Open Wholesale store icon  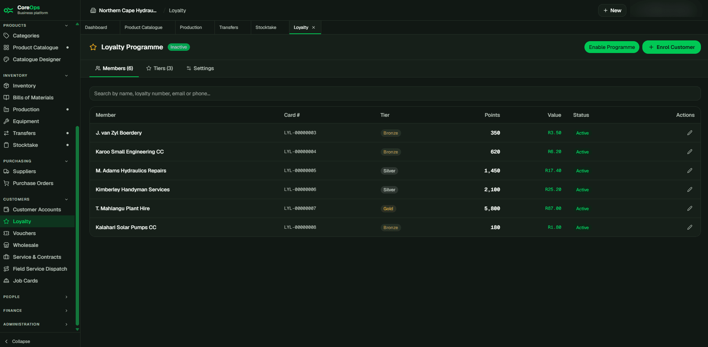pyautogui.click(x=6, y=245)
